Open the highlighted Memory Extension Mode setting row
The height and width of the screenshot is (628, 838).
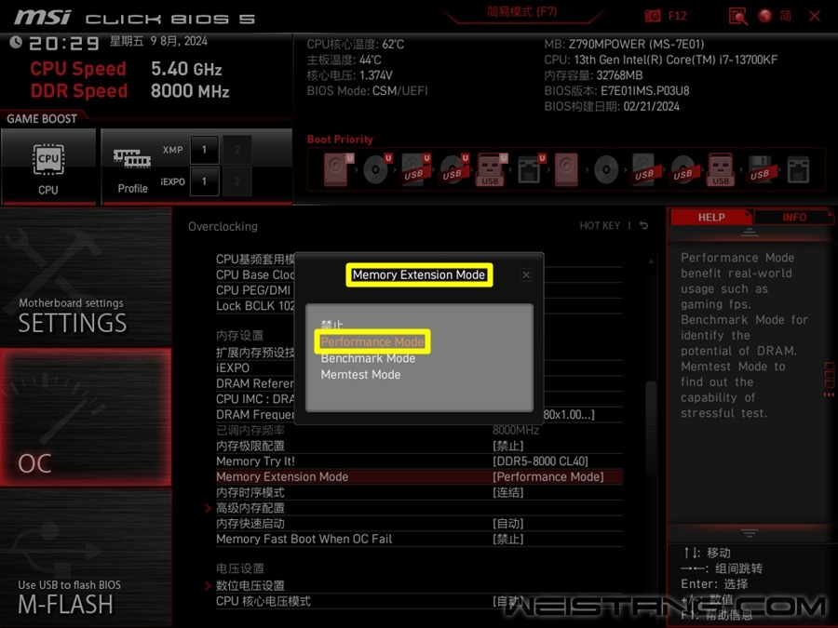click(420, 477)
